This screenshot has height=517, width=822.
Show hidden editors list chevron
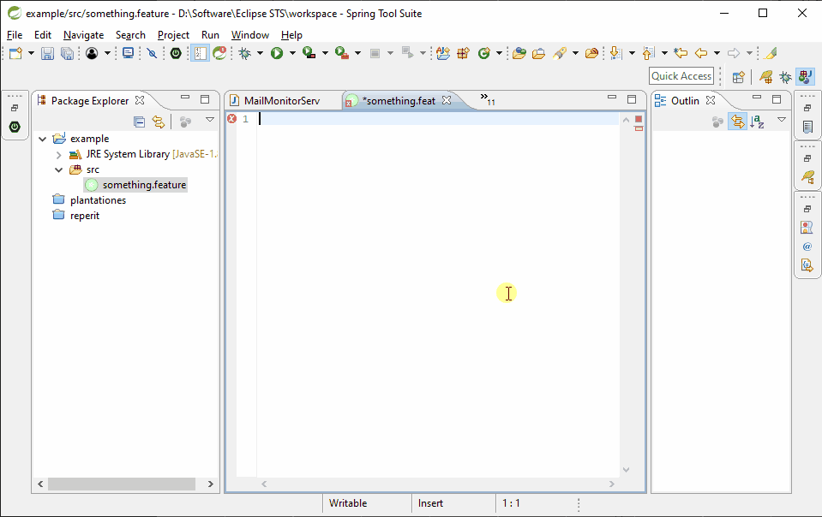pos(486,100)
